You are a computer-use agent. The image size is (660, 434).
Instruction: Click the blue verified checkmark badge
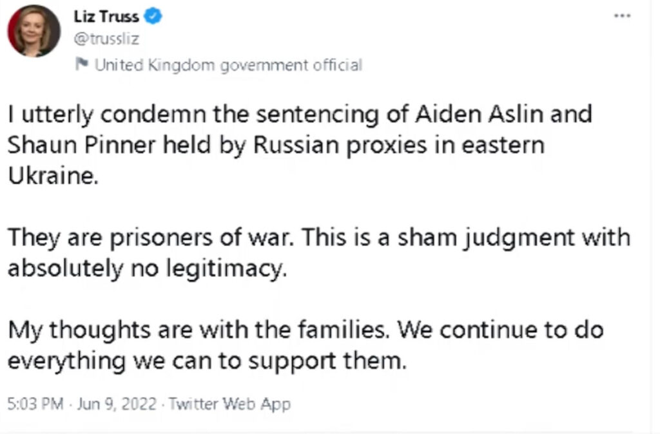click(153, 17)
